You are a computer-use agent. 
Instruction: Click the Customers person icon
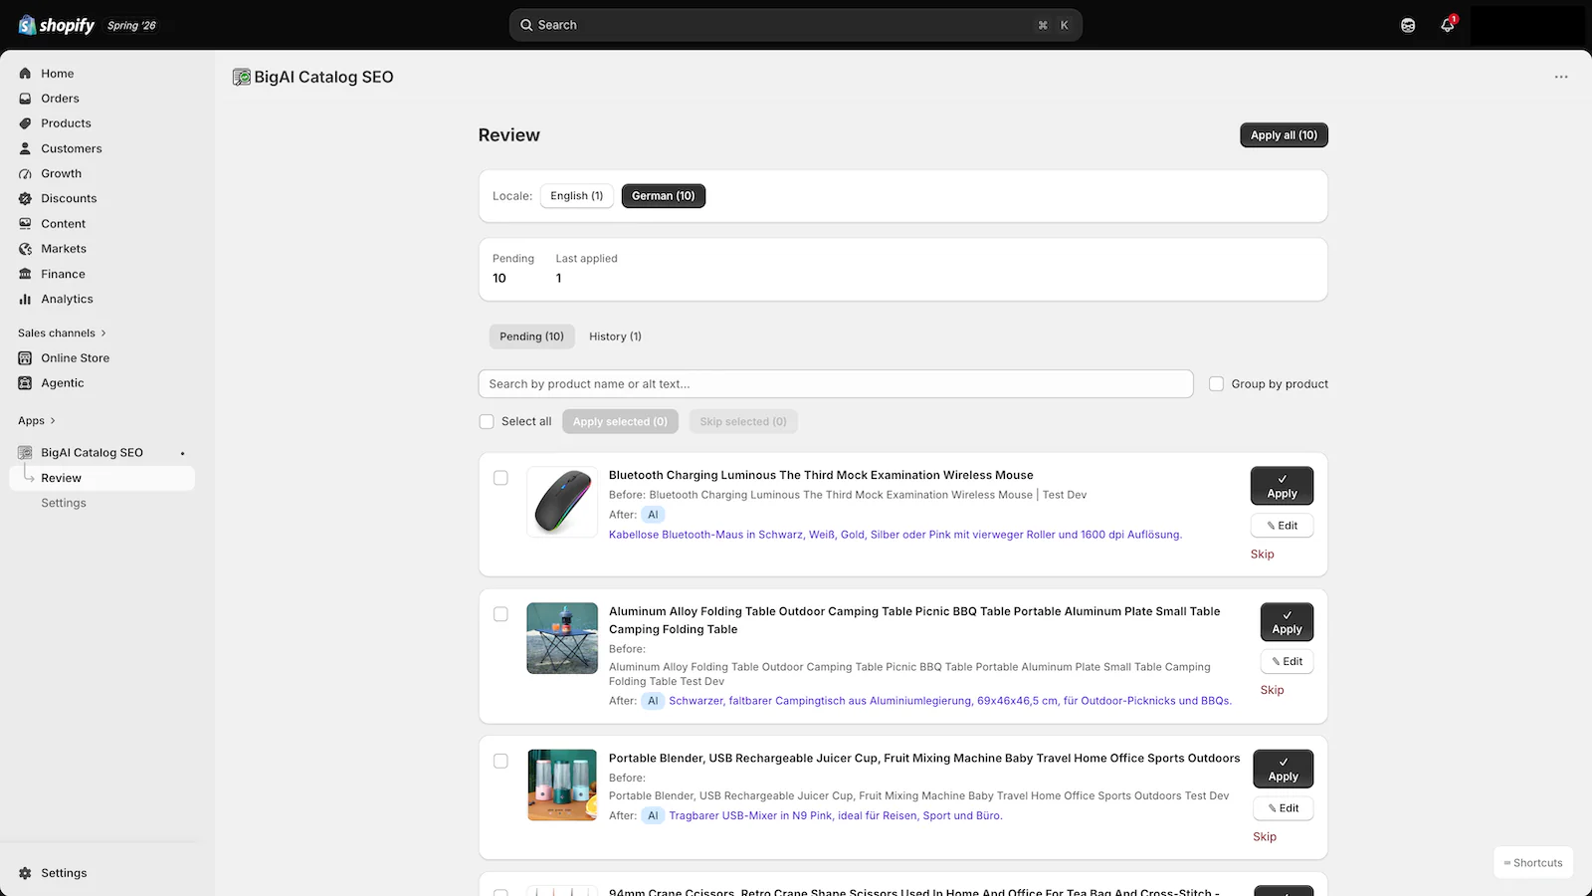click(25, 148)
